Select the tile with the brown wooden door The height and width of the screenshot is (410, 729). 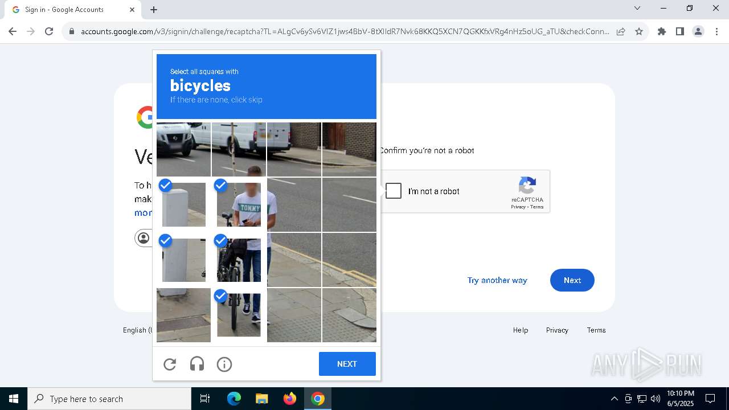pyautogui.click(x=349, y=149)
